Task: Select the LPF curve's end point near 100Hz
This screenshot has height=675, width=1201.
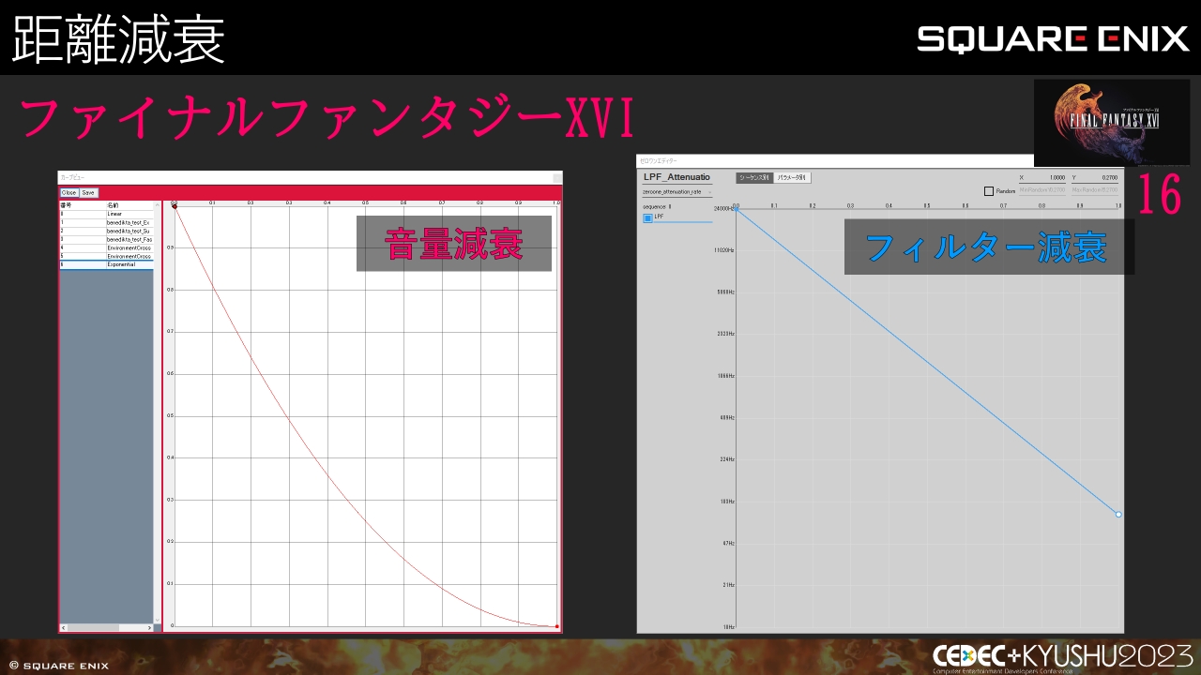Action: point(1118,515)
